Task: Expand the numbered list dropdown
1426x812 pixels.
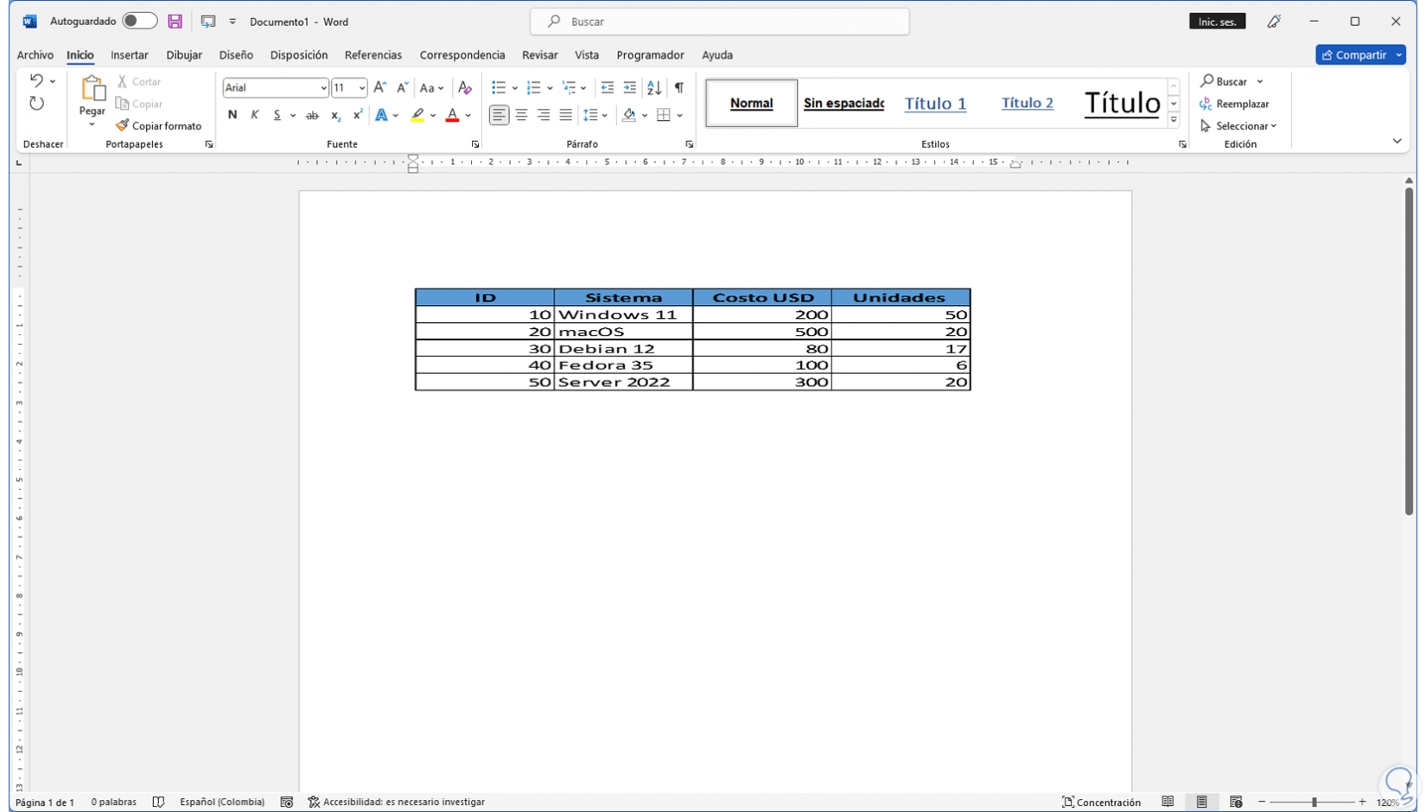Action: click(x=550, y=87)
